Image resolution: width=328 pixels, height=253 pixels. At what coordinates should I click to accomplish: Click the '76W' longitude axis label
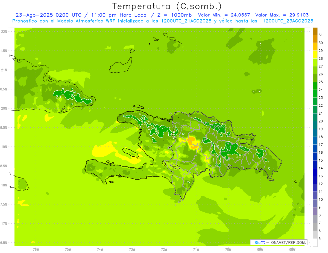(36, 249)
